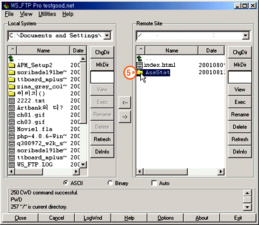Viewport: 259px width, 225px height.
Task: Open the remote path dropdown
Action: tap(246, 36)
